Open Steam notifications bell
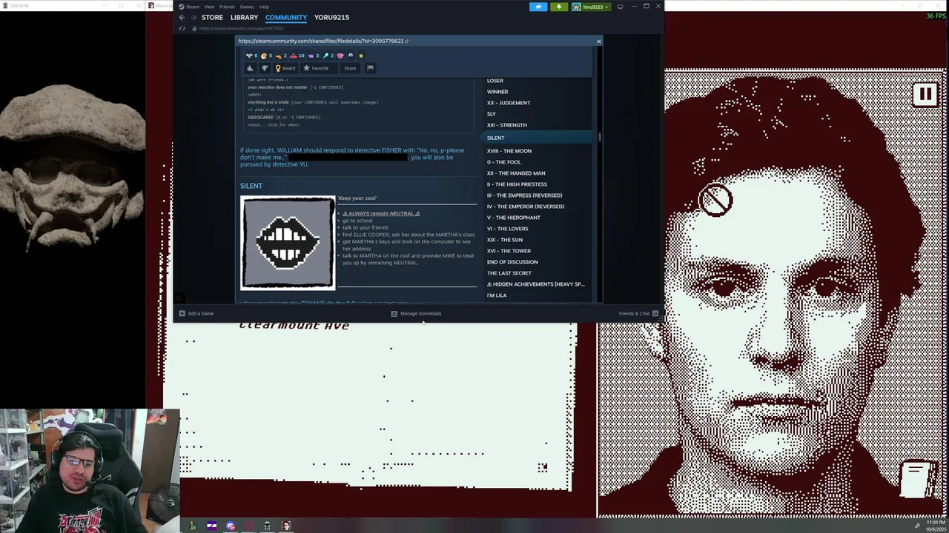The height and width of the screenshot is (533, 949). tap(558, 7)
